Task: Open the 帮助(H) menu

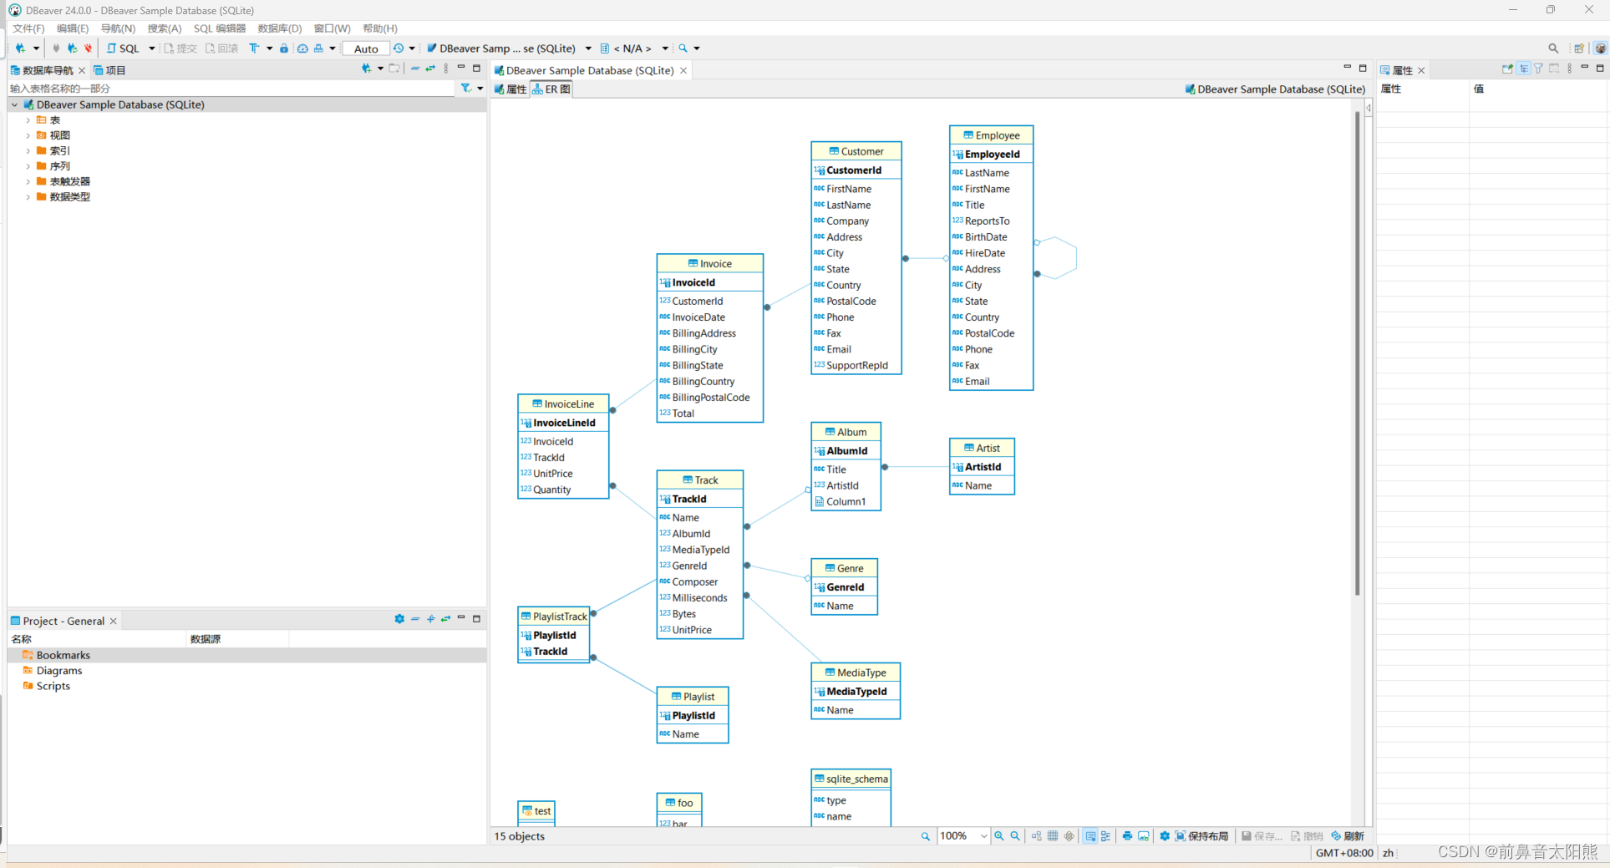Action: (380, 28)
